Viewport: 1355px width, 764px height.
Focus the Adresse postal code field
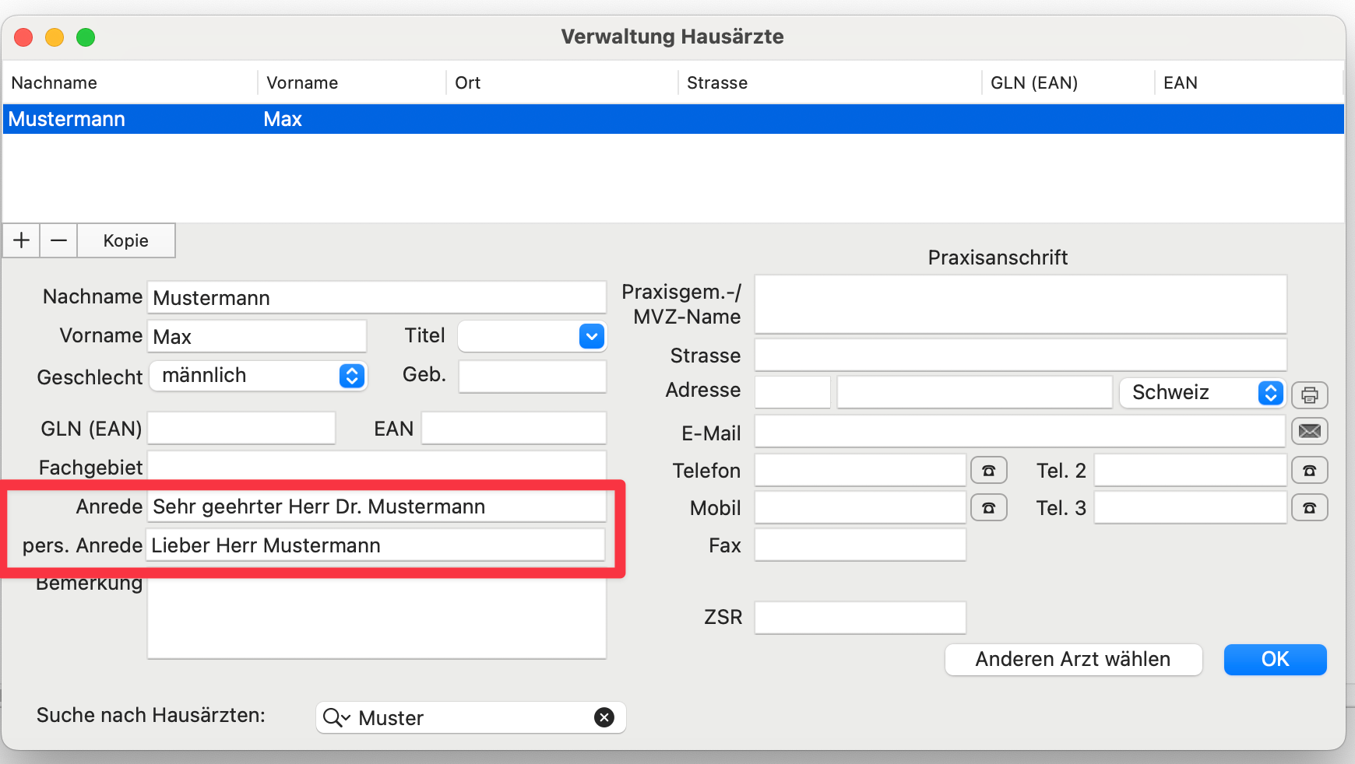[x=793, y=392]
